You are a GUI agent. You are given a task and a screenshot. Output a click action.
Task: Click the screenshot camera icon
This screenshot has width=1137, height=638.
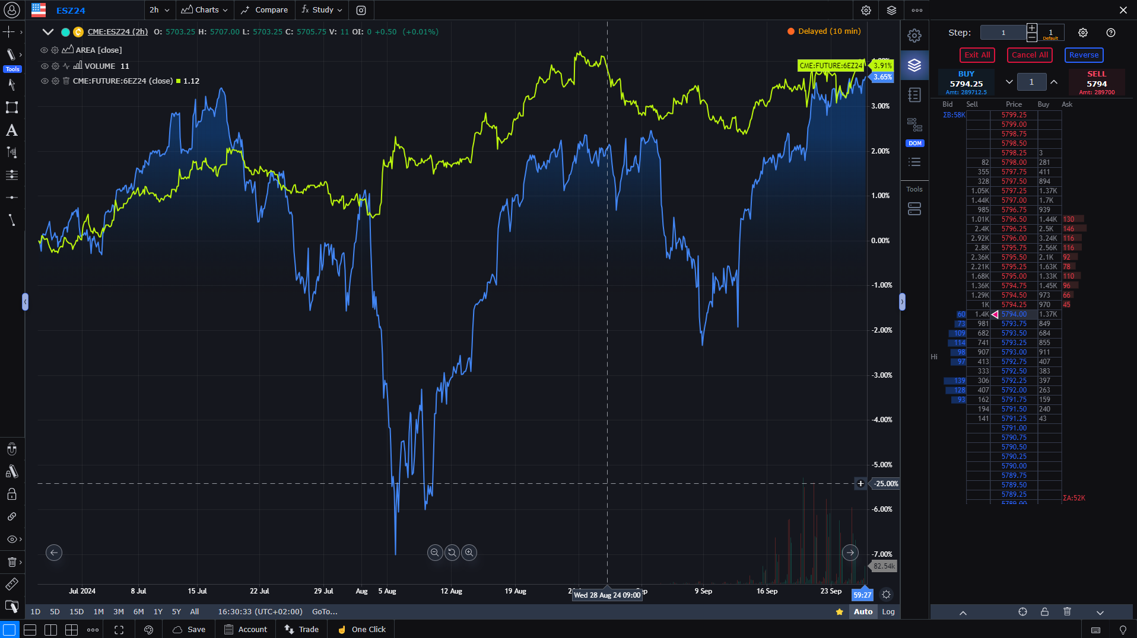[x=361, y=10]
